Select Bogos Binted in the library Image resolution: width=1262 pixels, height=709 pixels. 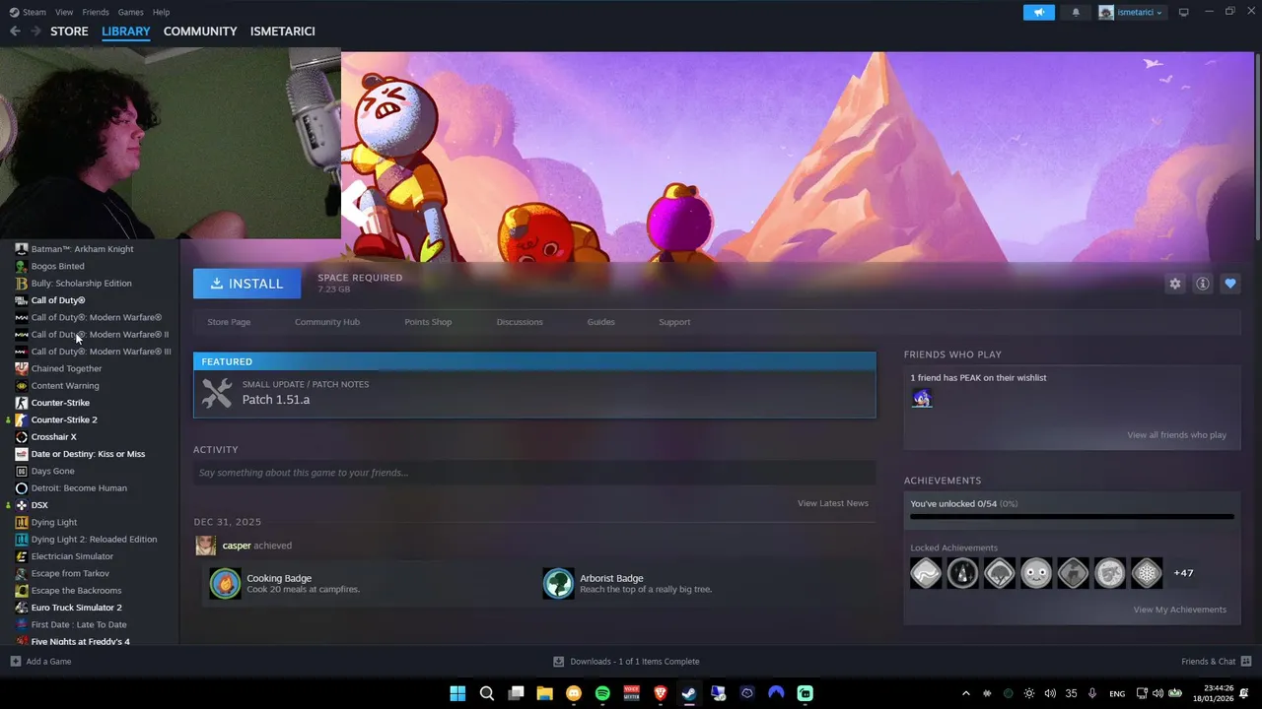(x=57, y=266)
